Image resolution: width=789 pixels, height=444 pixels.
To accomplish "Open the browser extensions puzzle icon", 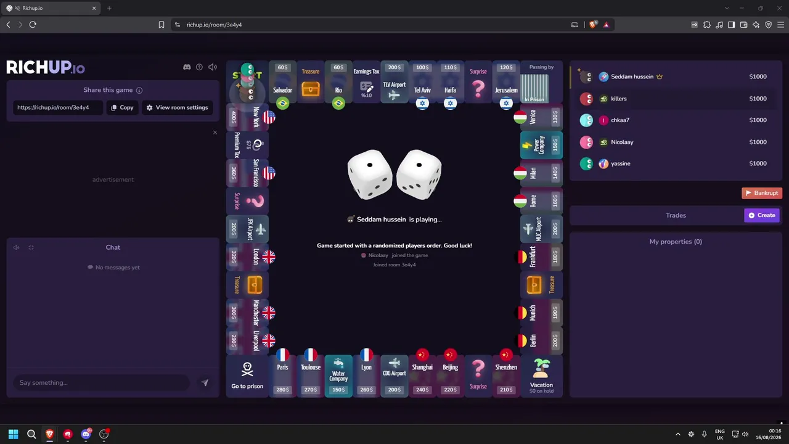I will click(707, 25).
